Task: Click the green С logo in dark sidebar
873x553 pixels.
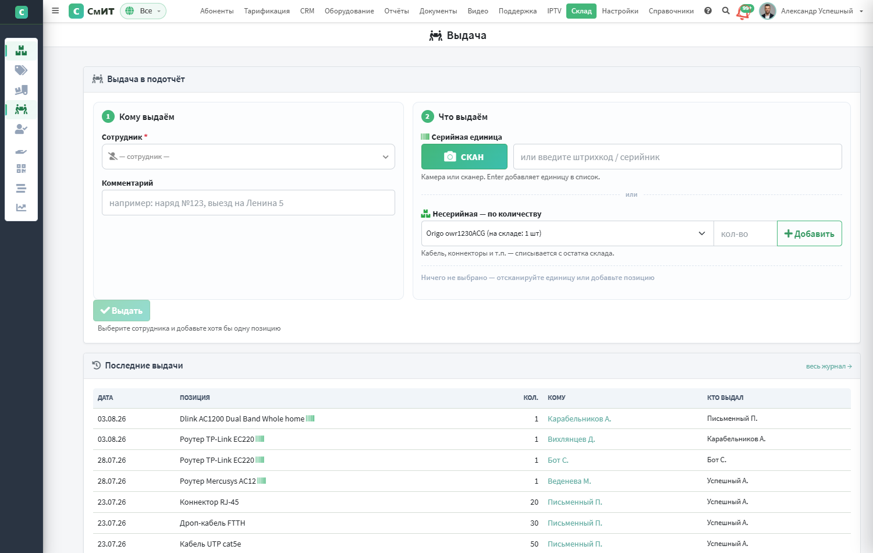Action: pyautogui.click(x=22, y=12)
